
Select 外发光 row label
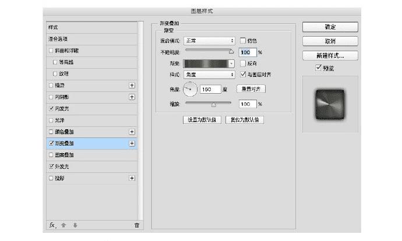[62, 166]
